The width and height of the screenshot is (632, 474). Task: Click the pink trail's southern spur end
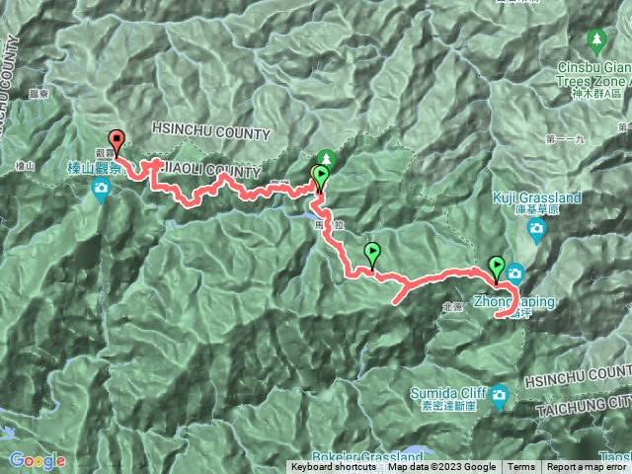click(396, 301)
